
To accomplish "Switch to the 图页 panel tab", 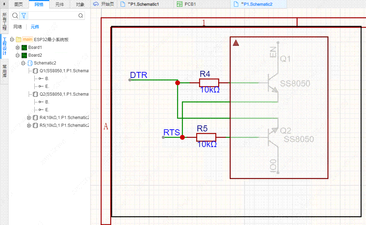I will 18,4.
